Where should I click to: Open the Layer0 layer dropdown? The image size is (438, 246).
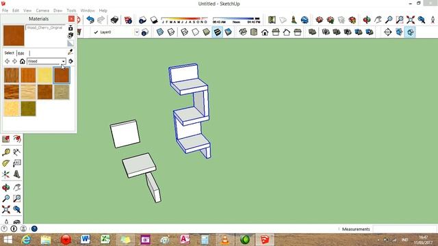pos(137,32)
